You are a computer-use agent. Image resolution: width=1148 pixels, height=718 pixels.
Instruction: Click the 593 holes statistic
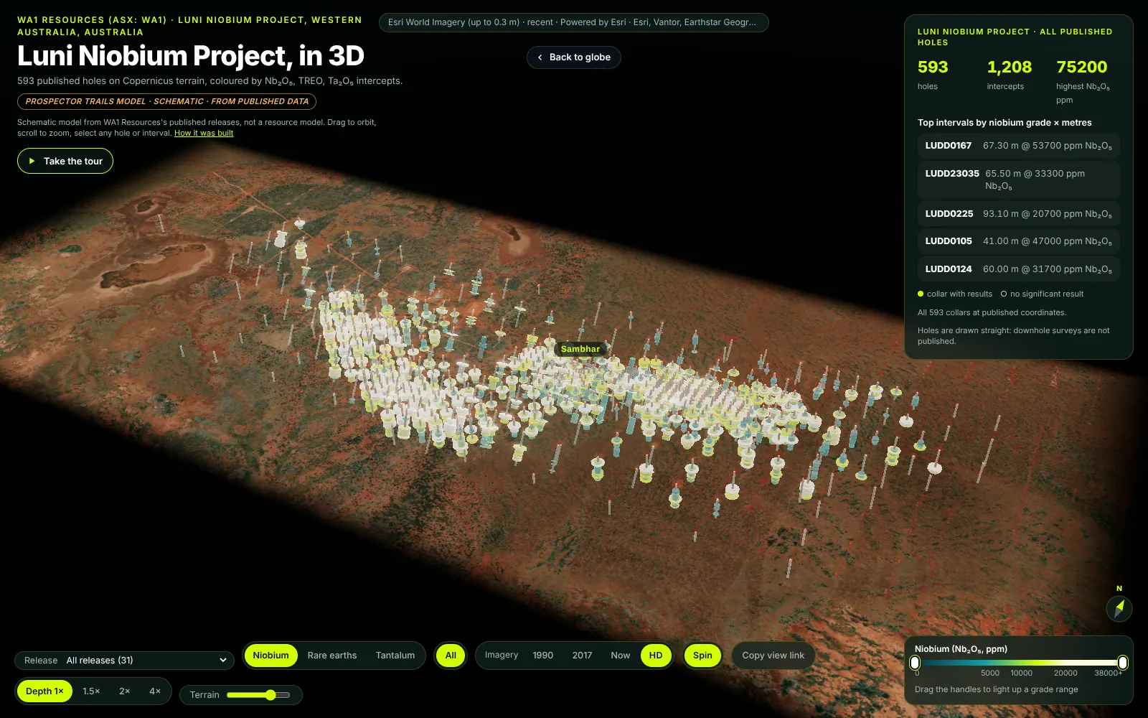[933, 75]
